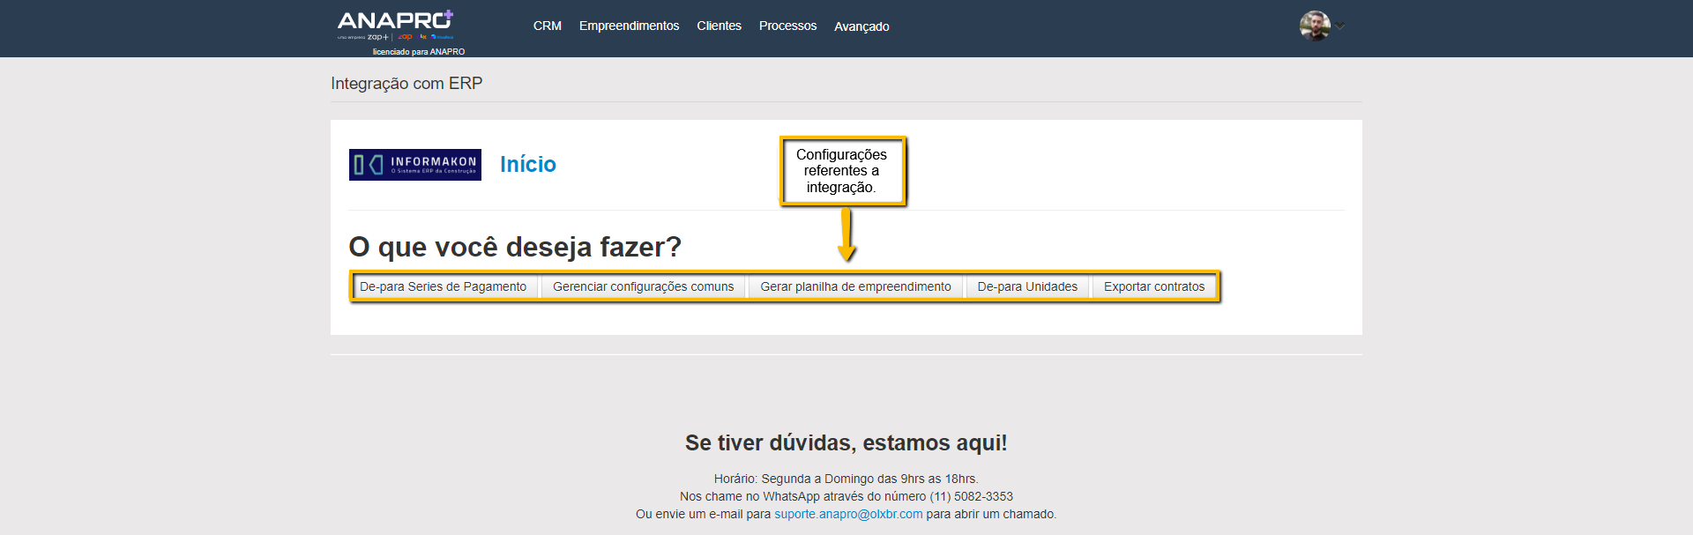
Task: Click the suporte.anapro@olxbr.com email link
Action: pyautogui.click(x=848, y=514)
